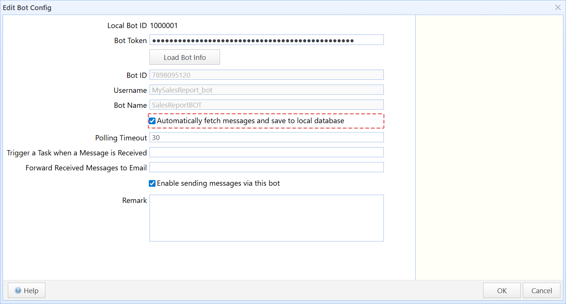Confirm changes with the OK button
The height and width of the screenshot is (304, 566).
[502, 291]
